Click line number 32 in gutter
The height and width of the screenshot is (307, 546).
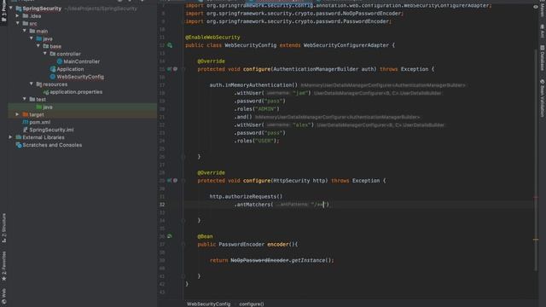(162, 205)
